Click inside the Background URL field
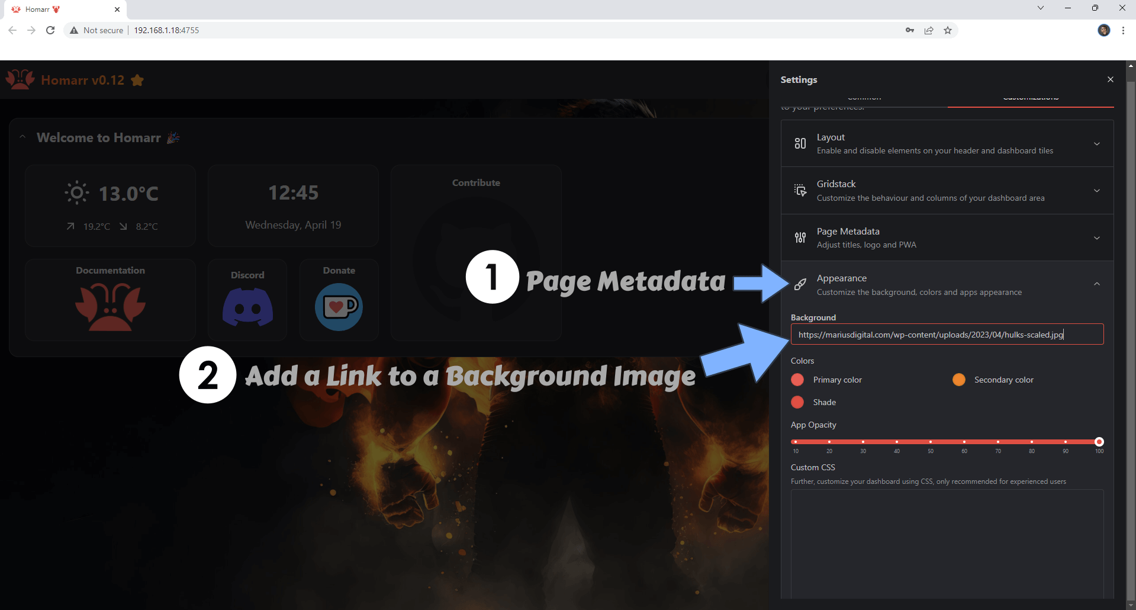 (x=947, y=335)
